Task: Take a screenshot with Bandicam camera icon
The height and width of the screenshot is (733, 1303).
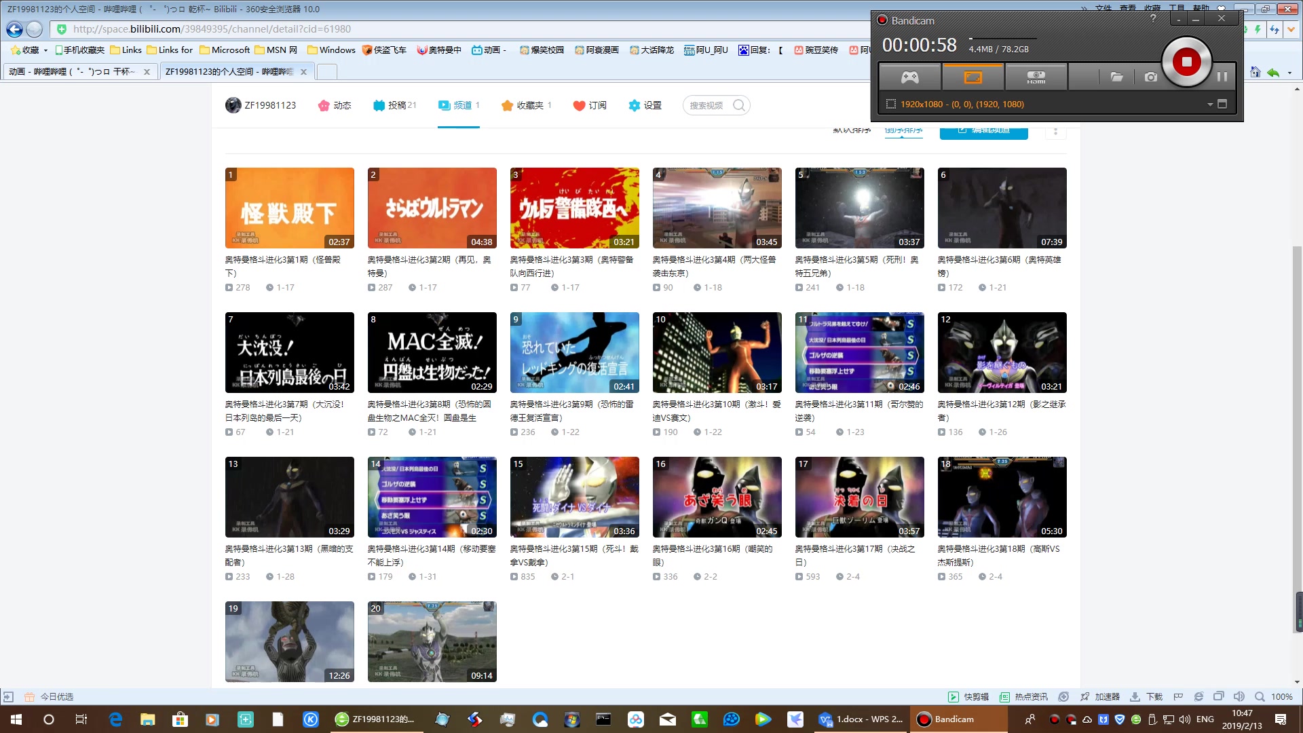Action: tap(1150, 77)
